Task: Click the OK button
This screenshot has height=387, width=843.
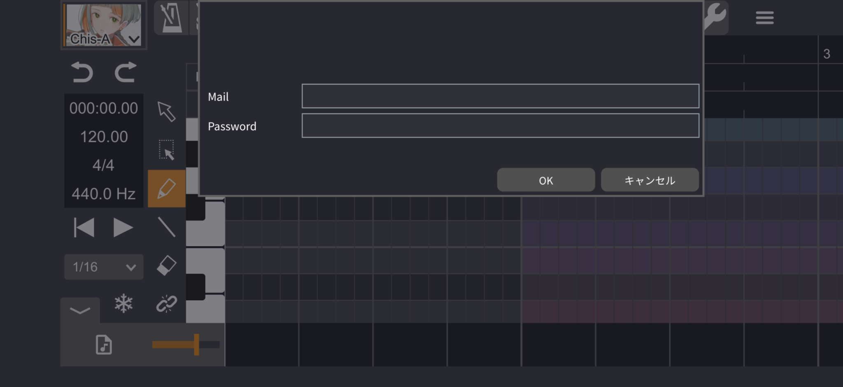Action: pos(545,180)
